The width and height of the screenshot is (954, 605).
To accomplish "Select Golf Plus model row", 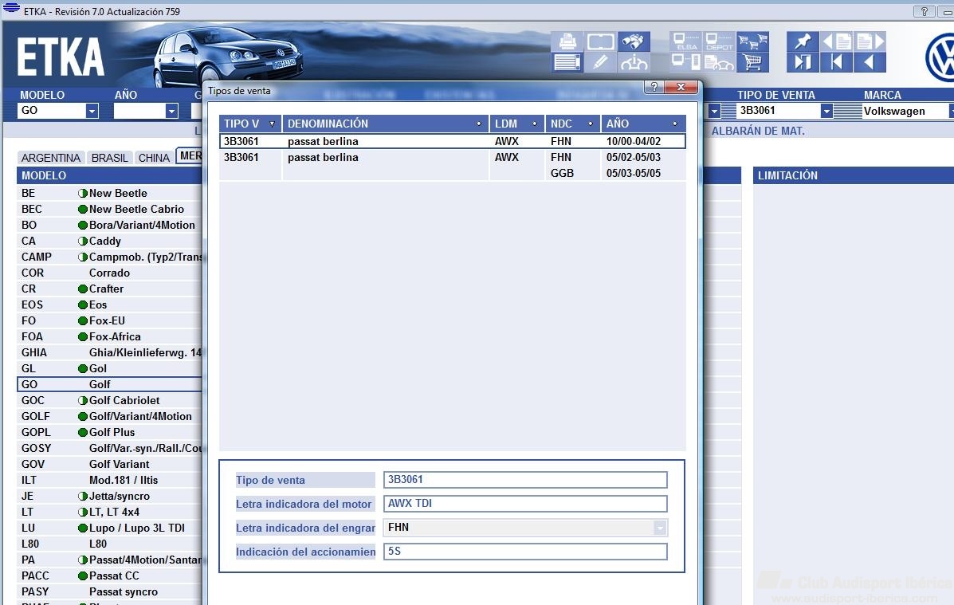I will coord(109,432).
